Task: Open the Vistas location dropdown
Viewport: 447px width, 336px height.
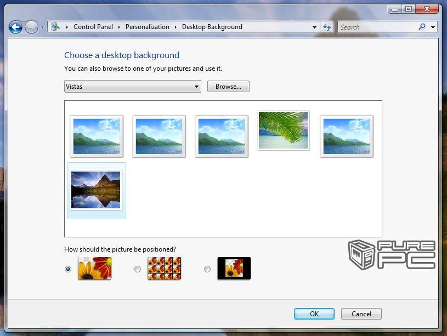Action: point(133,87)
